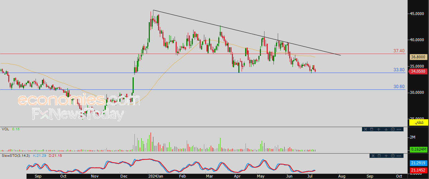Click the VOL value 0.16
The height and width of the screenshot is (179, 429).
pyautogui.click(x=16, y=129)
